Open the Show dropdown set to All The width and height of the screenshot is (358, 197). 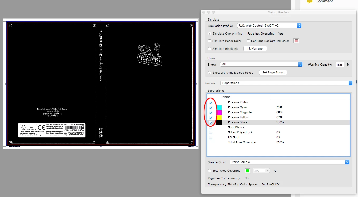tap(261, 64)
